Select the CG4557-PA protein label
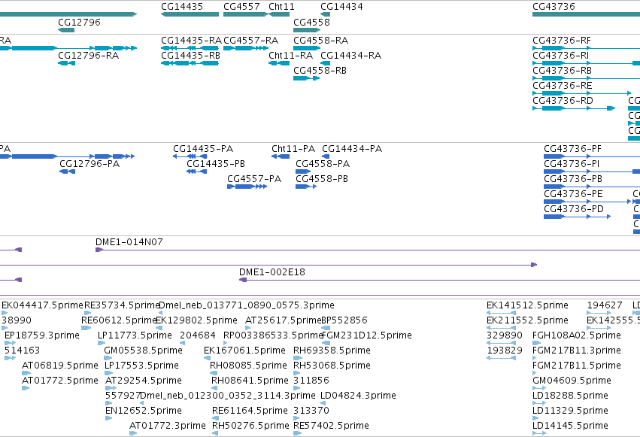Image resolution: width=640 pixels, height=437 pixels. point(254,179)
